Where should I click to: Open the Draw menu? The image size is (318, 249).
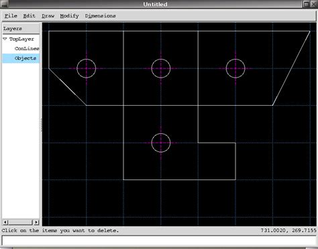point(48,16)
